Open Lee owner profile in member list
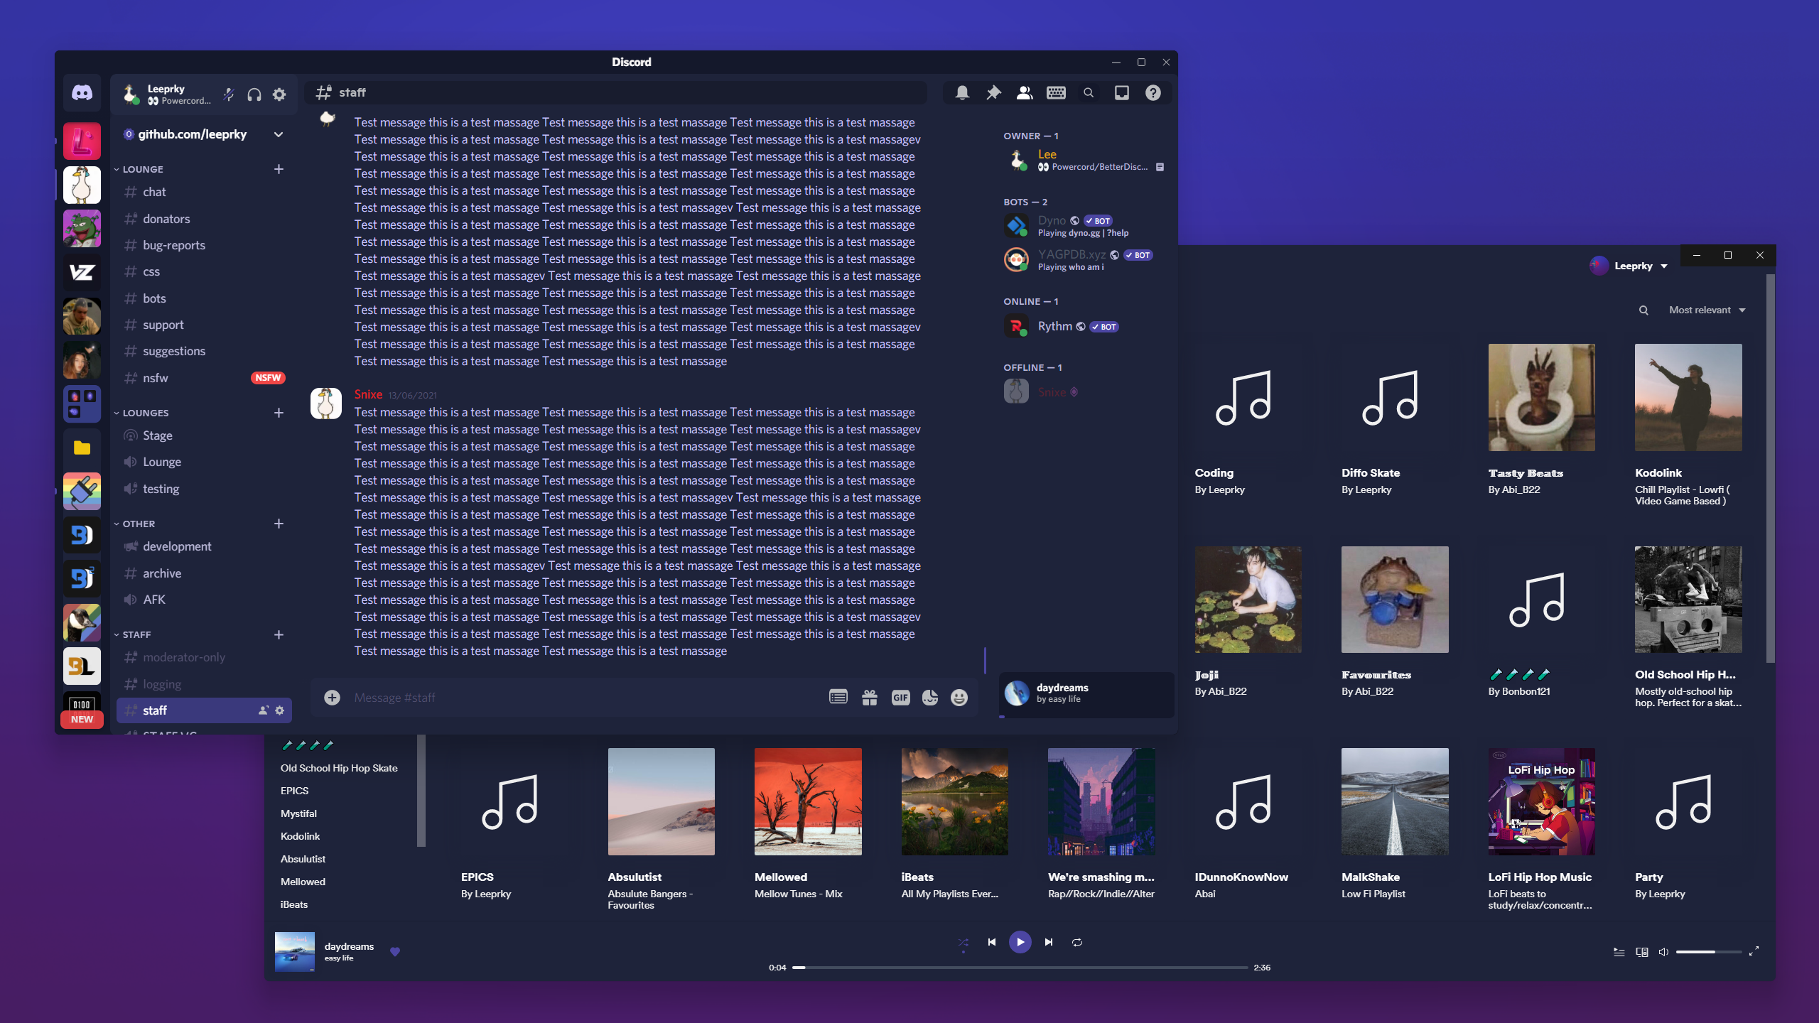This screenshot has height=1023, width=1819. [1084, 160]
